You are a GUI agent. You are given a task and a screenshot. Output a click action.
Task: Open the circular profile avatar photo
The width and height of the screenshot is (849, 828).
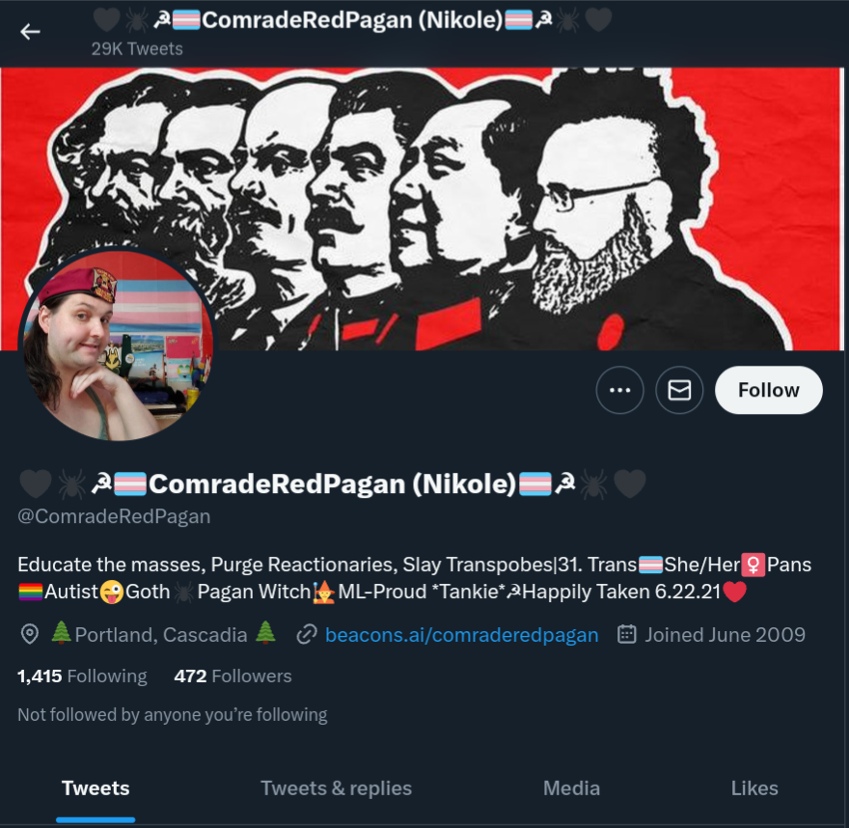pos(117,345)
